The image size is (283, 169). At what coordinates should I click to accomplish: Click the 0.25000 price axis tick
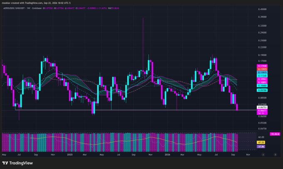(x=262, y=40)
